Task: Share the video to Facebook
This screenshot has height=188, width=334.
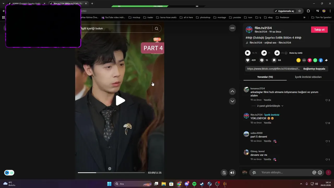Action: pos(321,60)
